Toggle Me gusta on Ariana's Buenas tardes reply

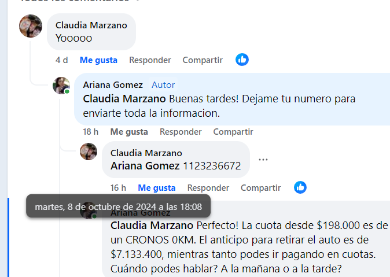129,132
